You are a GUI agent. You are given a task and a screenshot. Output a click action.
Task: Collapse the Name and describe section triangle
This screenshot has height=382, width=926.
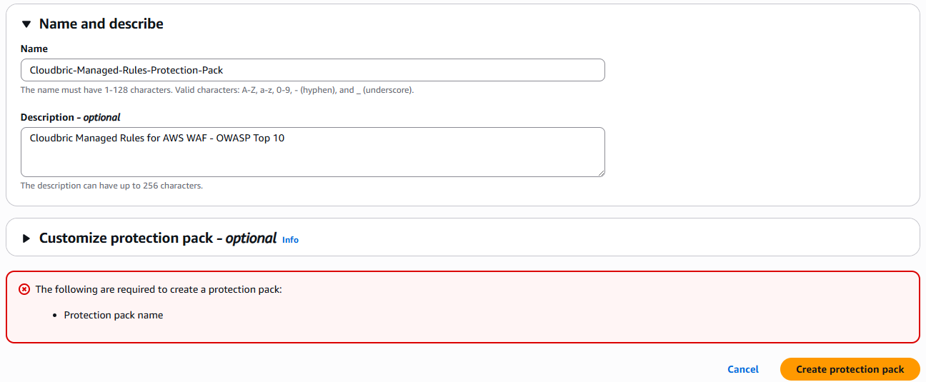(x=26, y=24)
